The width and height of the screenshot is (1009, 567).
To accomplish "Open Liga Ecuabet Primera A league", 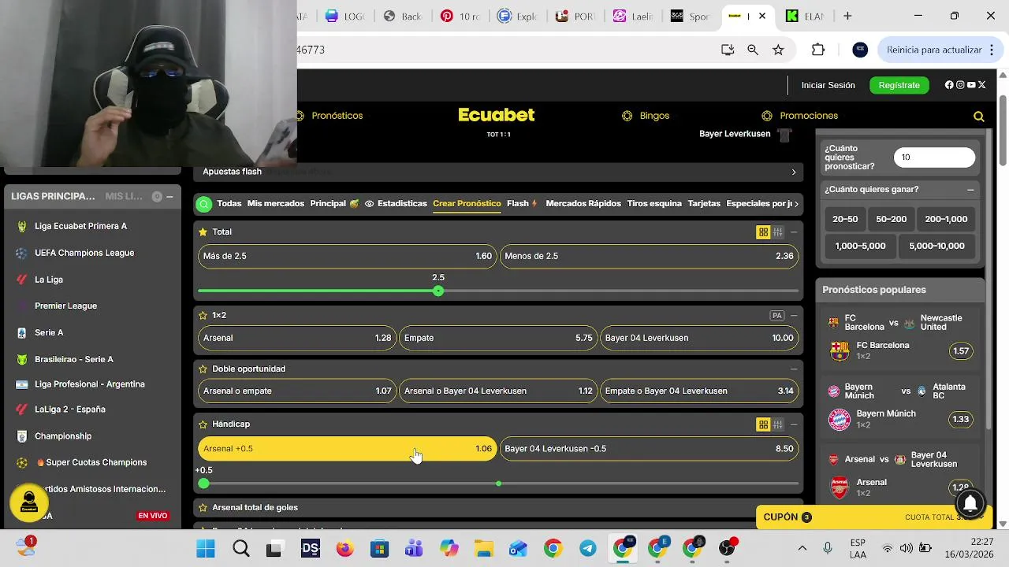I will click(x=80, y=226).
